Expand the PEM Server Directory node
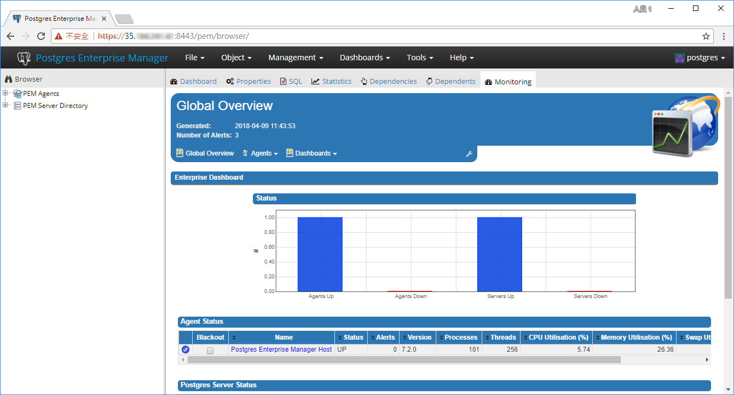The height and width of the screenshot is (395, 734). (x=6, y=105)
